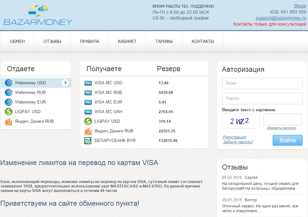Focus the Пароль input field
The height and width of the screenshot is (217, 308).
[262, 98]
